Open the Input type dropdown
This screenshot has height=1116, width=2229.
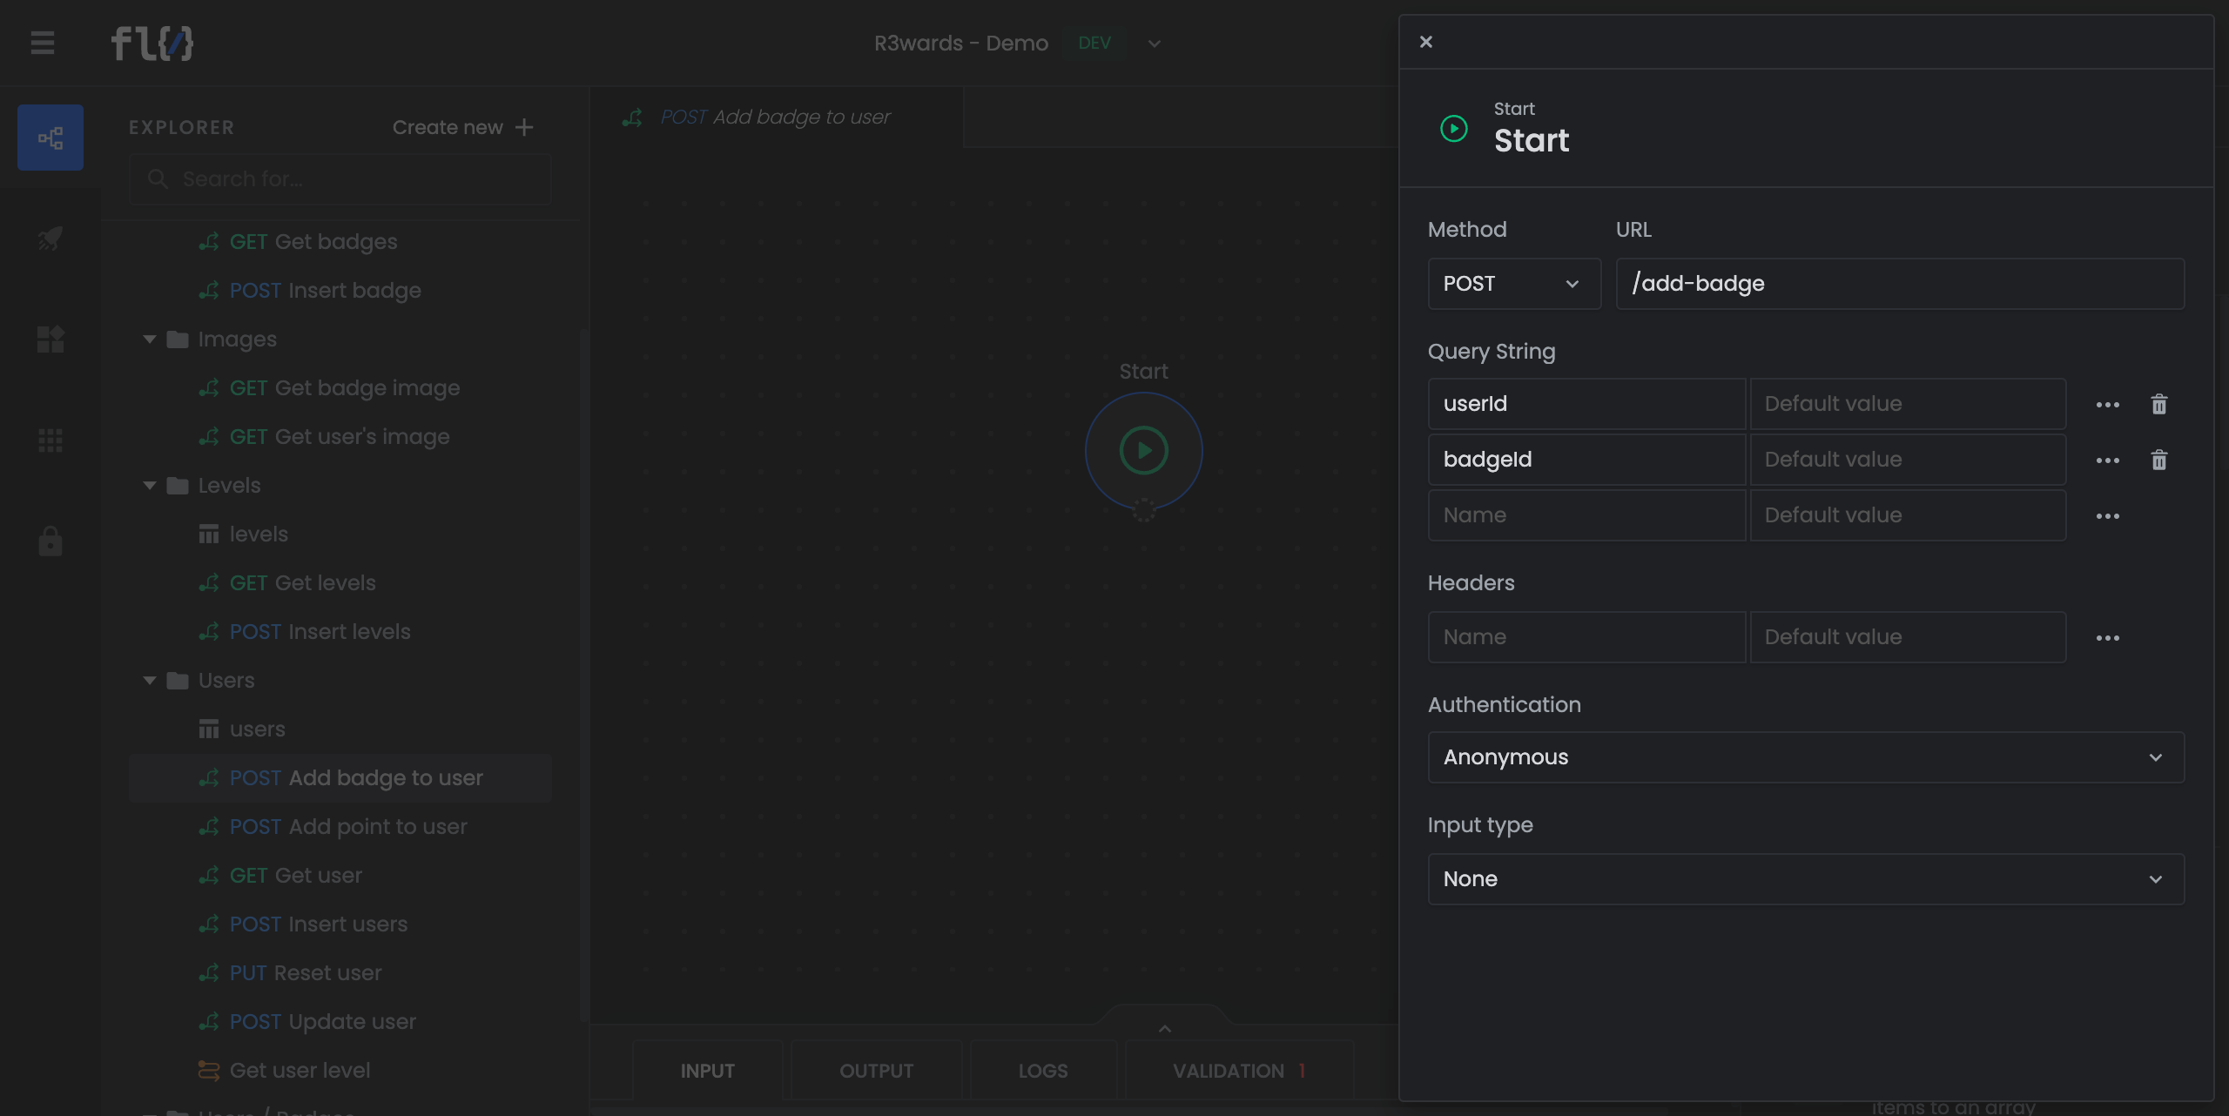click(1805, 879)
